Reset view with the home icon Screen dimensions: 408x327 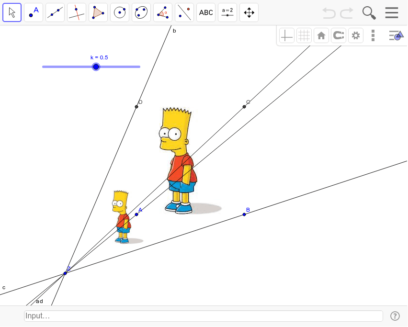click(x=321, y=35)
